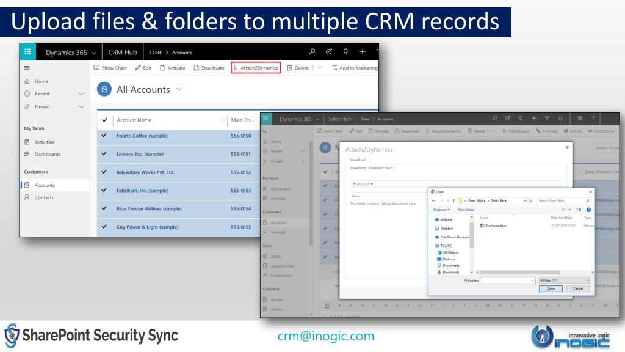Select the Brochure.docx file

493,226
